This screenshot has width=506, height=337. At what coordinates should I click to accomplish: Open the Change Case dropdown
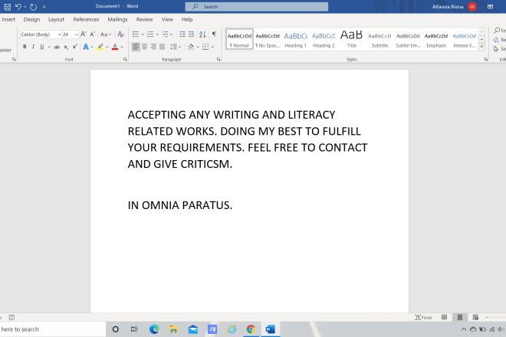[106, 34]
